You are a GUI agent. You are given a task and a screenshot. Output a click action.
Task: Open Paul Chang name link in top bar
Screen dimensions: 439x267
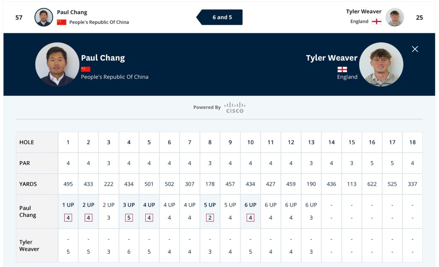[72, 12]
